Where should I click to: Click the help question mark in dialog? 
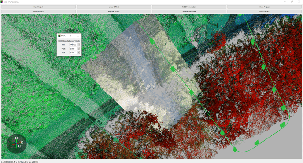pos(71,35)
